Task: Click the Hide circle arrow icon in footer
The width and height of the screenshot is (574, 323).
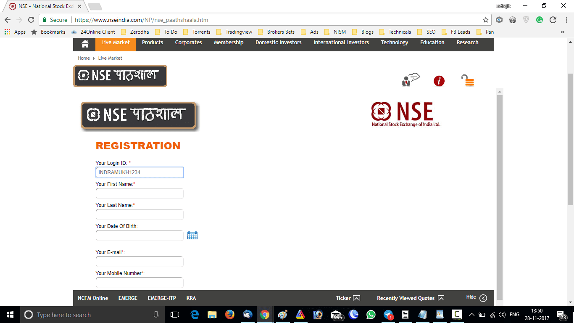Action: pos(483,298)
